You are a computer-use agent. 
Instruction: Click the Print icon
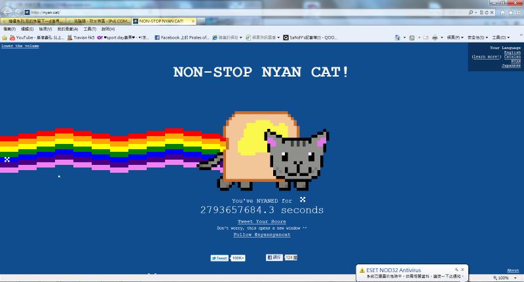pyautogui.click(x=435, y=38)
